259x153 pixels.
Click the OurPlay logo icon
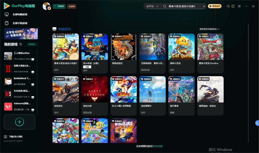click(x=7, y=6)
